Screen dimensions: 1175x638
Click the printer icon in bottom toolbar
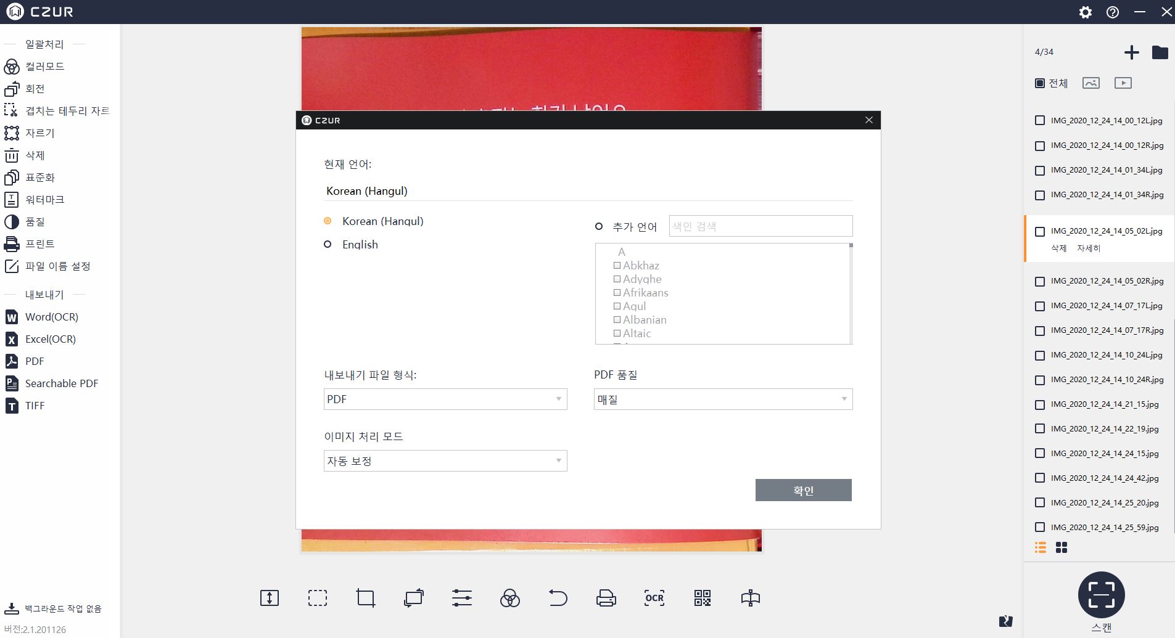[606, 598]
